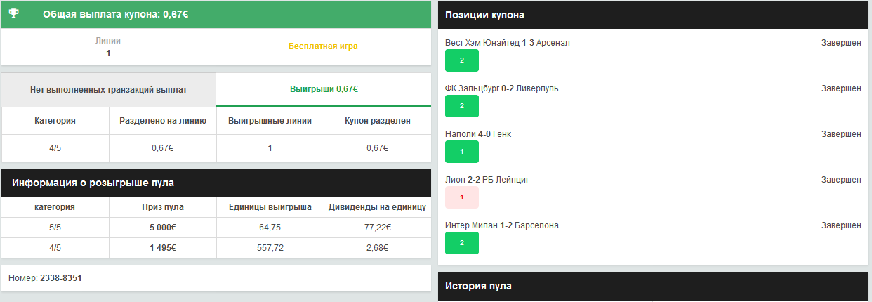Click the 'Линии 1' cell
Image resolution: width=872 pixels, height=302 pixels.
click(x=108, y=47)
